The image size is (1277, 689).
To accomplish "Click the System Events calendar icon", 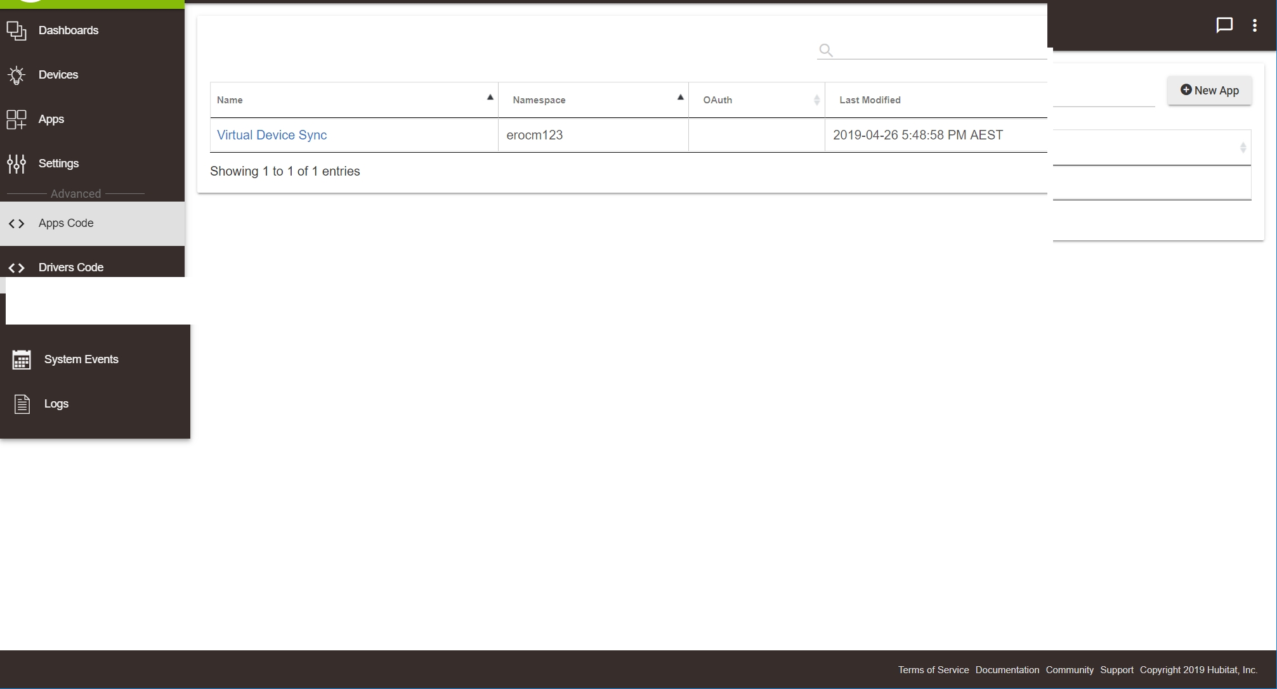I will click(x=22, y=359).
